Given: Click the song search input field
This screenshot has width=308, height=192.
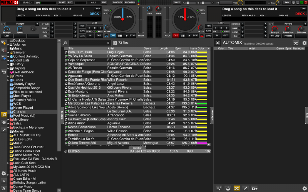Looking at the screenshot, I should (90, 43).
